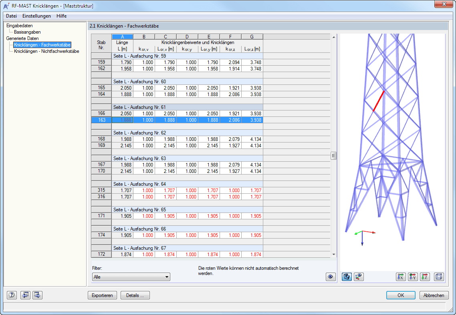The width and height of the screenshot is (456, 315).
Task: Click group row Seite L - Ausfachung Nr. 66
Action: coord(187,229)
